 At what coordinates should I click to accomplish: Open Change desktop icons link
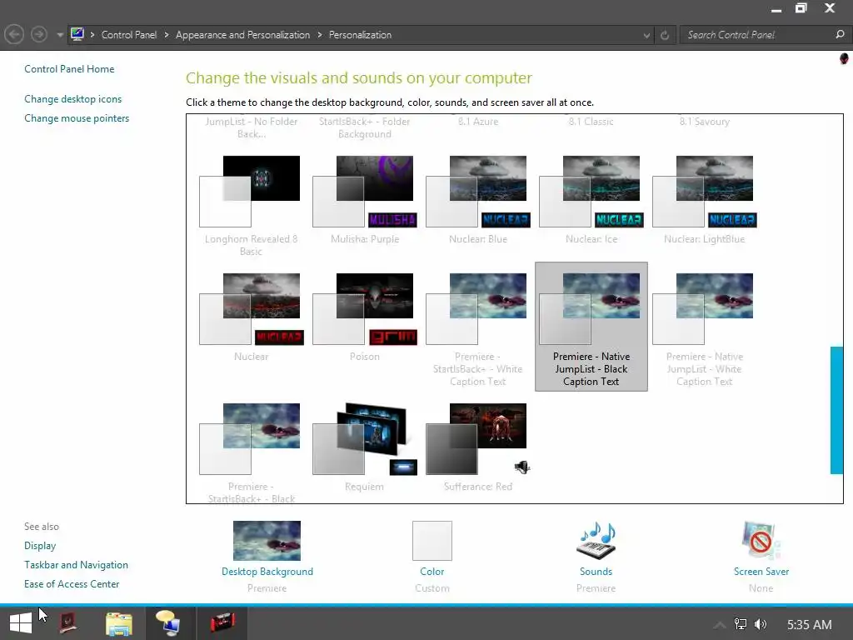[73, 99]
